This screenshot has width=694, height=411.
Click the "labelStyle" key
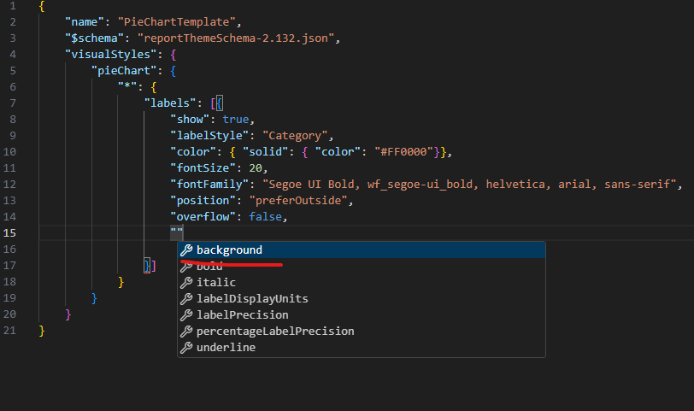(209, 136)
